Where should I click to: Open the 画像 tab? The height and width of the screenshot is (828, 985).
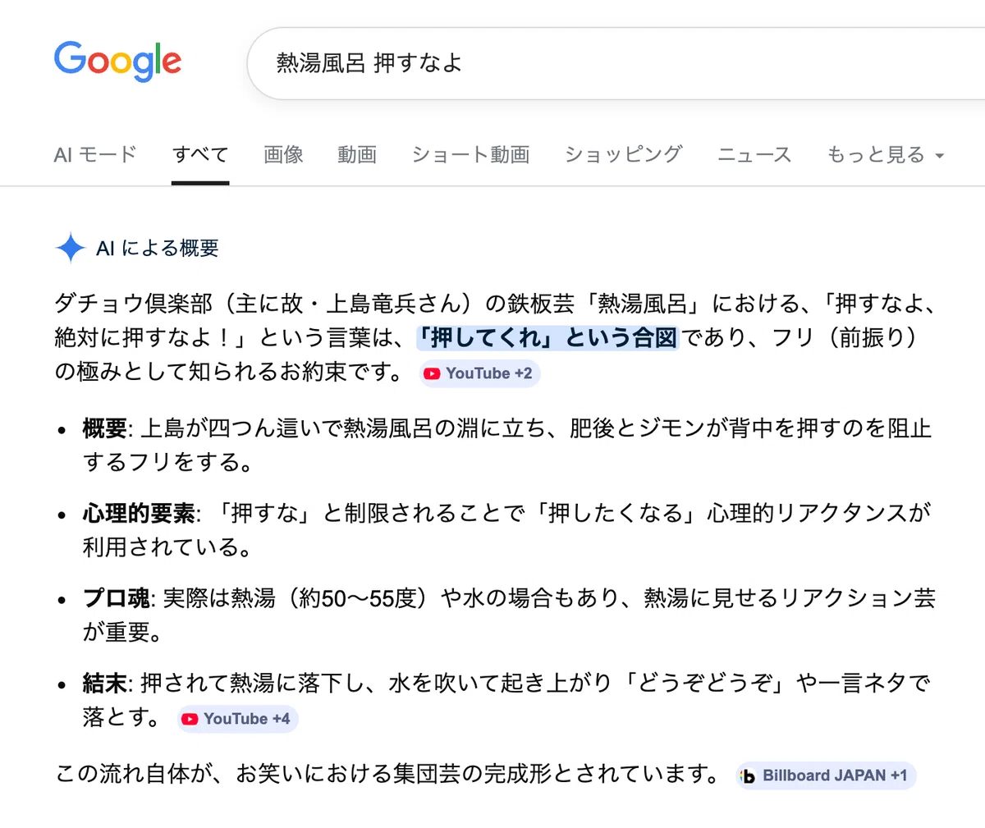(x=283, y=154)
